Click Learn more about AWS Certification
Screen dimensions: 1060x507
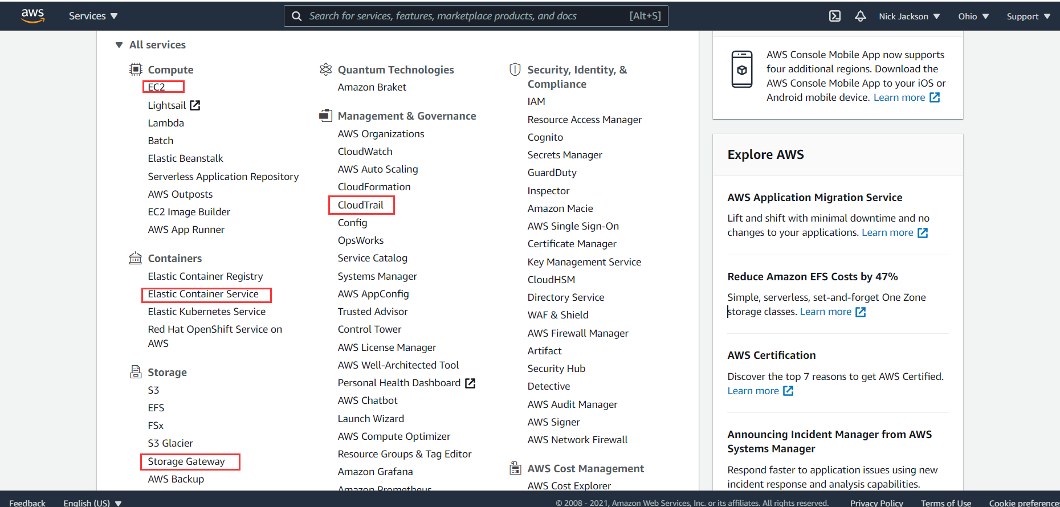[x=753, y=391]
